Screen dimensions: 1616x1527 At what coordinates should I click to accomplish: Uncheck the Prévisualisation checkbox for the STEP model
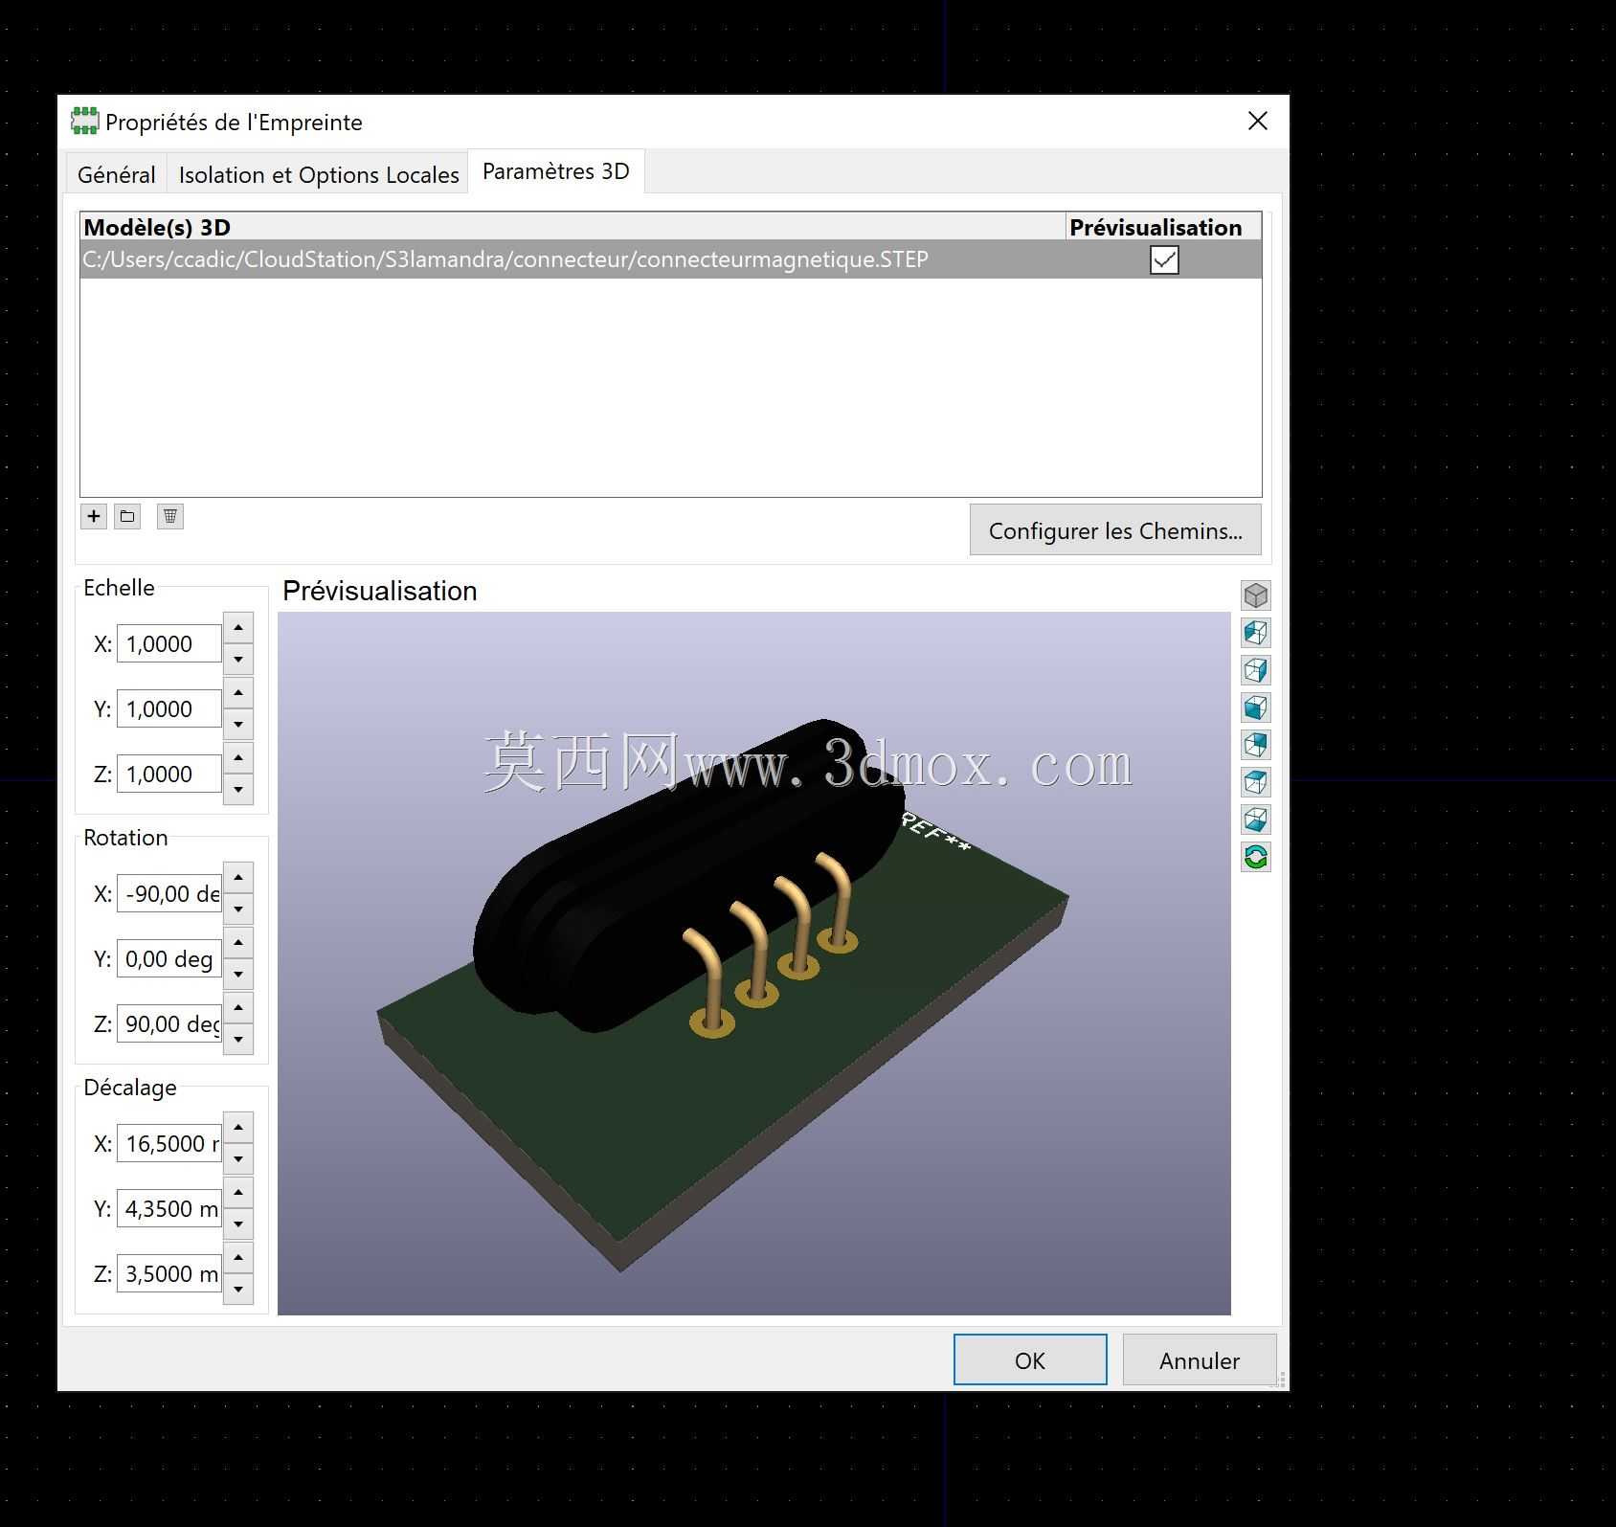point(1164,259)
